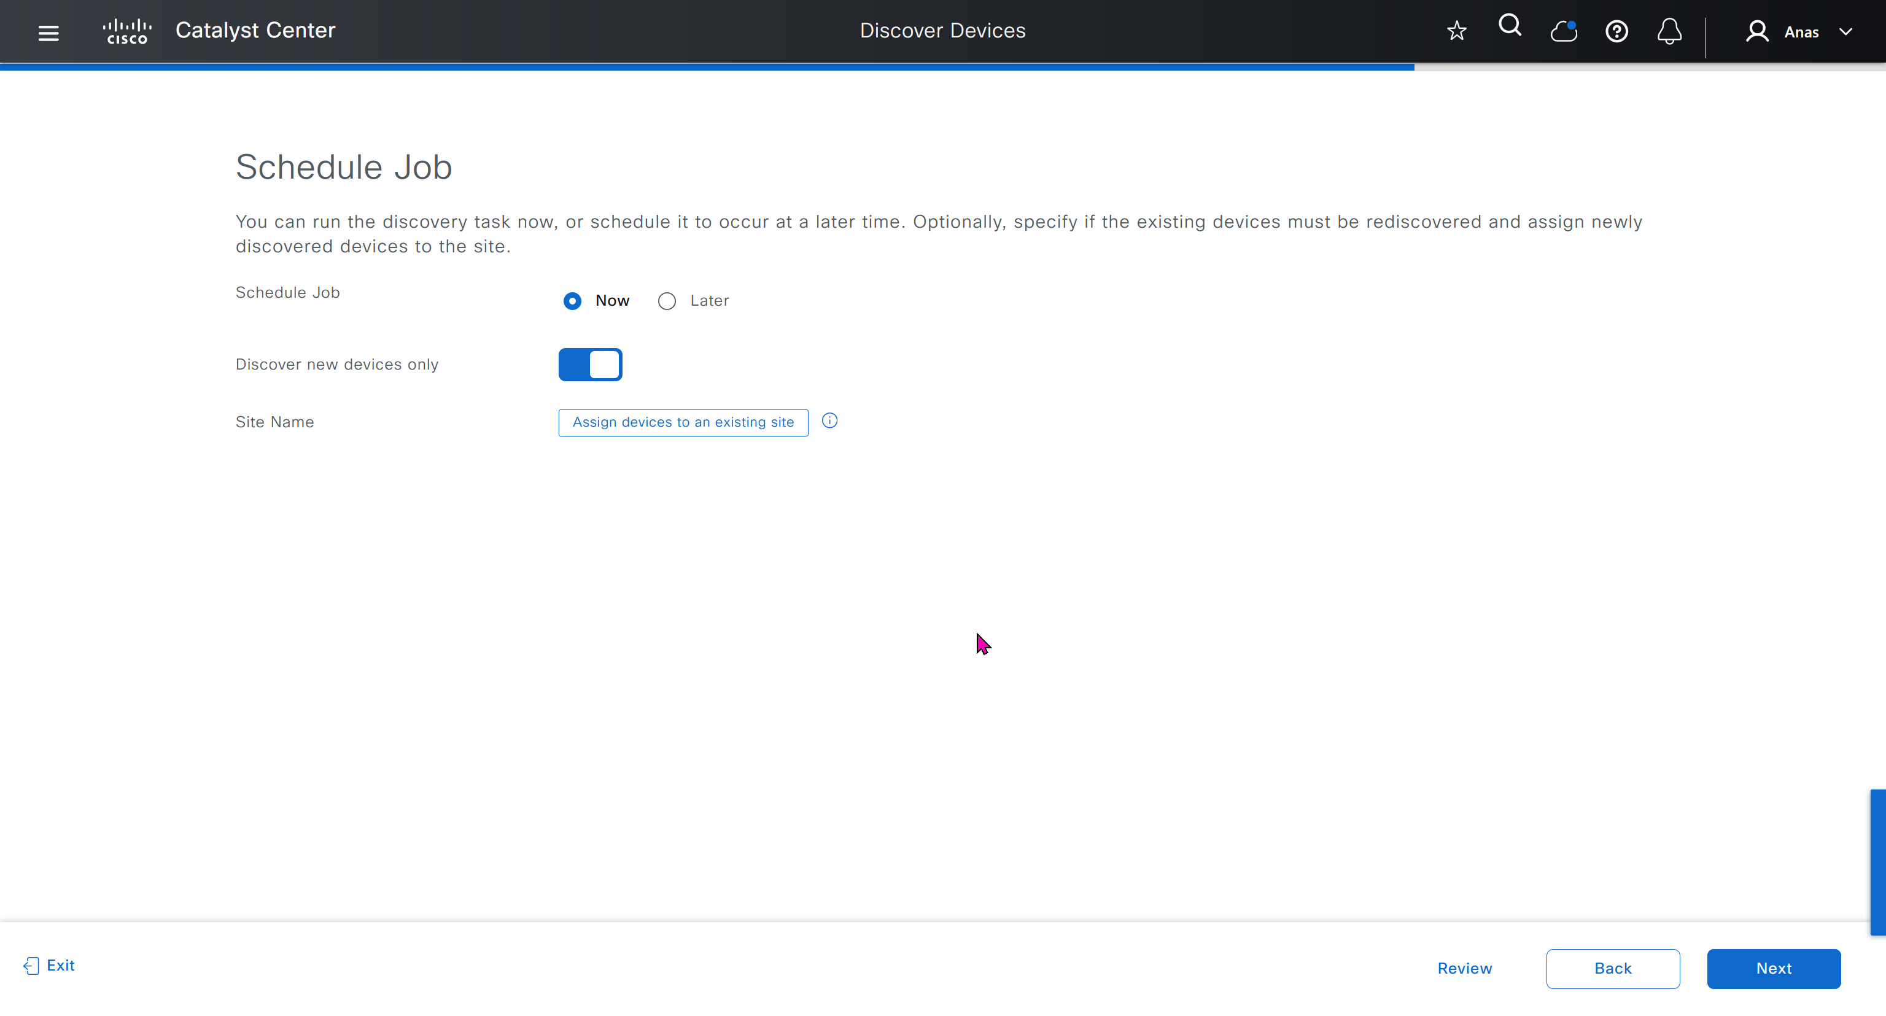Viewport: 1886px width, 1016px height.
Task: Open the help question mark icon
Action: click(1616, 31)
